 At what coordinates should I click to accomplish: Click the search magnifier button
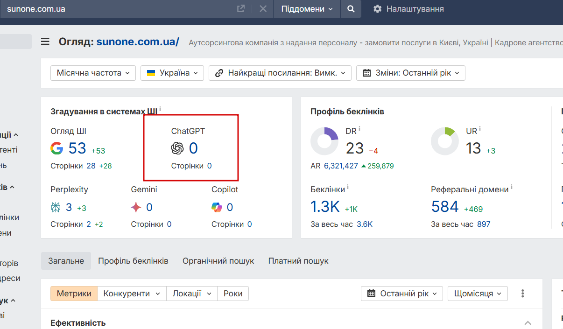pos(351,9)
